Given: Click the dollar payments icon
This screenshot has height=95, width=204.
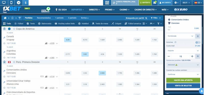Looking at the screenshot, I should pyautogui.click(x=25, y=3).
